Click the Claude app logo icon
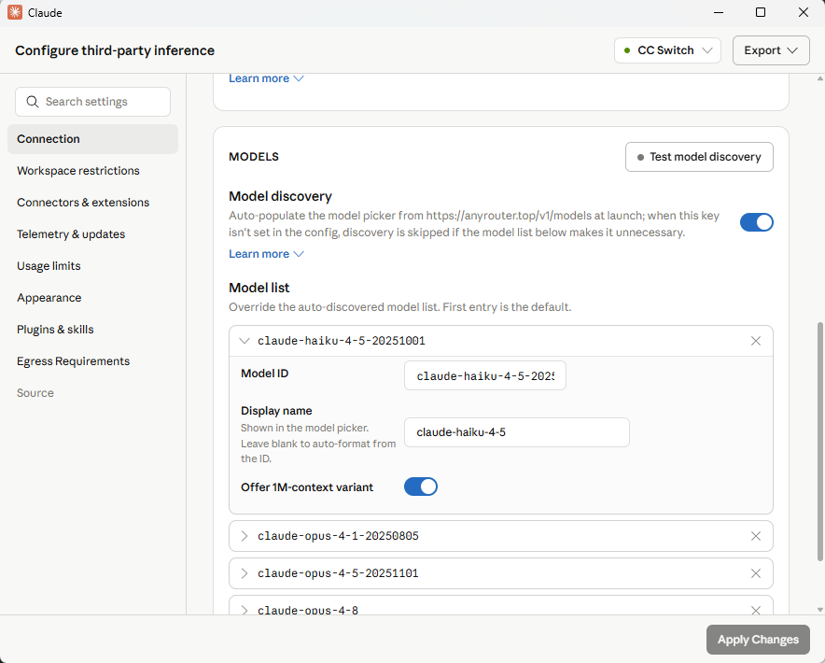 pyautogui.click(x=15, y=12)
